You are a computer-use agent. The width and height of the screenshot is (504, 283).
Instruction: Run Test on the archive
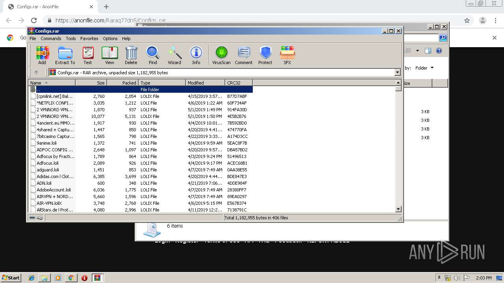(88, 55)
